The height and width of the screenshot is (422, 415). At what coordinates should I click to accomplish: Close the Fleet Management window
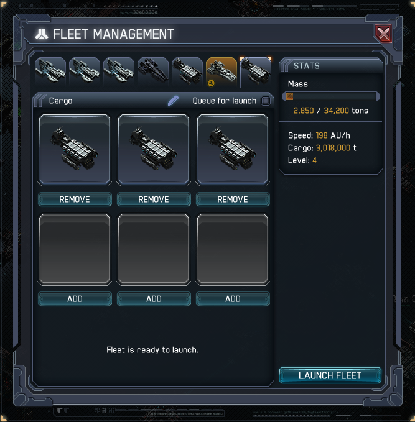pyautogui.click(x=383, y=34)
